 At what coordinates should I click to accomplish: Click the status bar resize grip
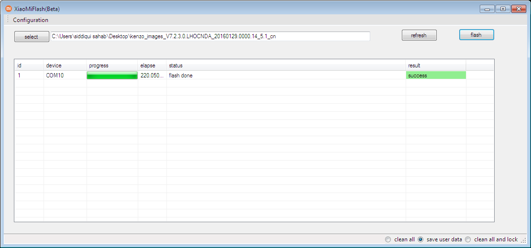pos(523,240)
